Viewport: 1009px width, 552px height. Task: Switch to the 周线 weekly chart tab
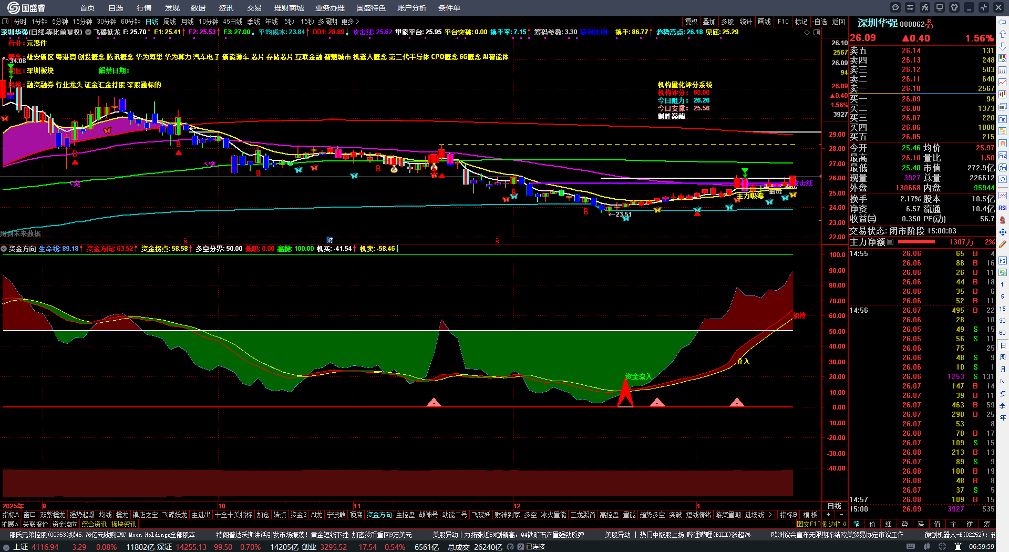170,22
